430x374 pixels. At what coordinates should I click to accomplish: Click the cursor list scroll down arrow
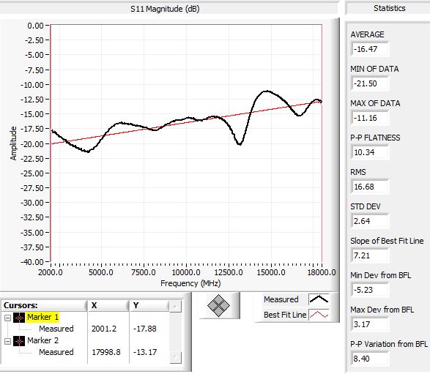pos(175,357)
